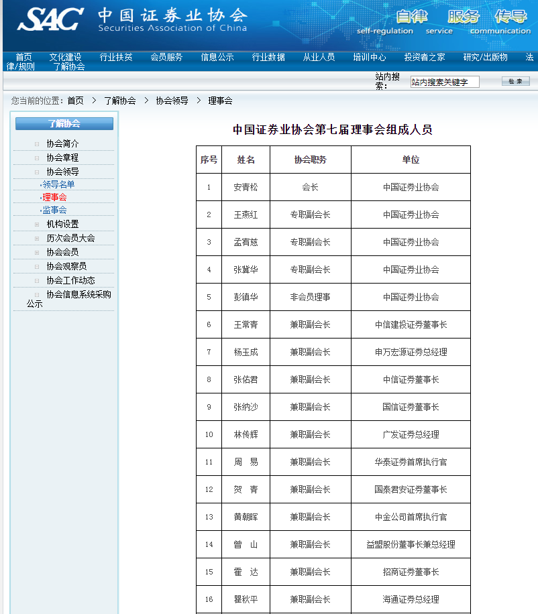The width and height of the screenshot is (538, 614).
Task: Open 培训中心 navigation item
Action: [x=370, y=57]
